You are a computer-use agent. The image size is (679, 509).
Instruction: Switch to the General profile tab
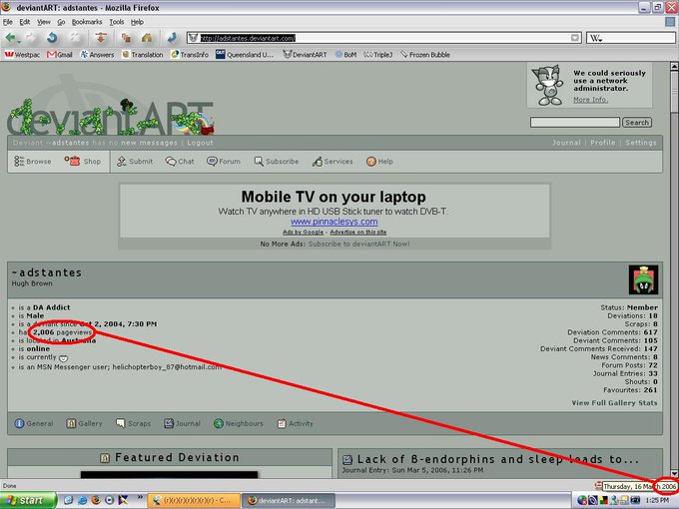click(x=34, y=423)
